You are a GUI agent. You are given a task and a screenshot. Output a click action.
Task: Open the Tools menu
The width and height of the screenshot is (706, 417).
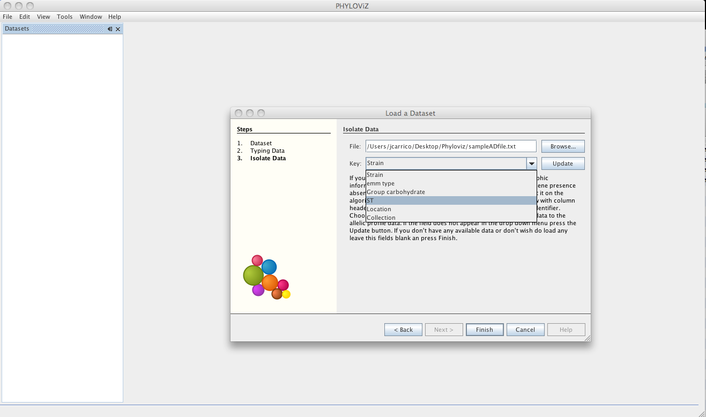65,17
